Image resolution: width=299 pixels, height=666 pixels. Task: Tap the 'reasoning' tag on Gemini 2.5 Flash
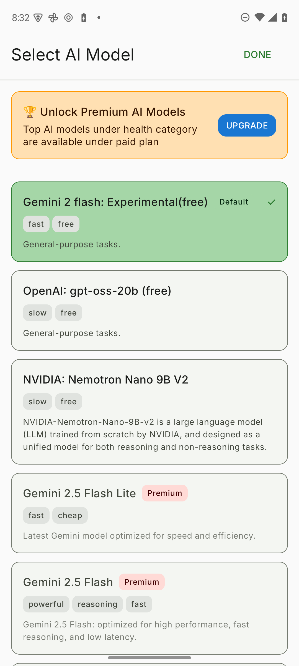[x=97, y=604]
